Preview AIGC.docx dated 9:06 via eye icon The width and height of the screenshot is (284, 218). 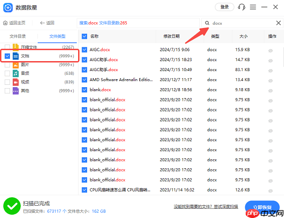pyautogui.click(x=270, y=51)
